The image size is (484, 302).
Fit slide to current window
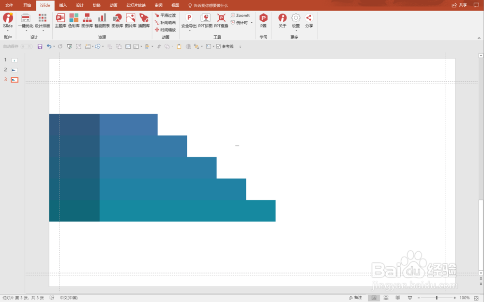coord(476,298)
